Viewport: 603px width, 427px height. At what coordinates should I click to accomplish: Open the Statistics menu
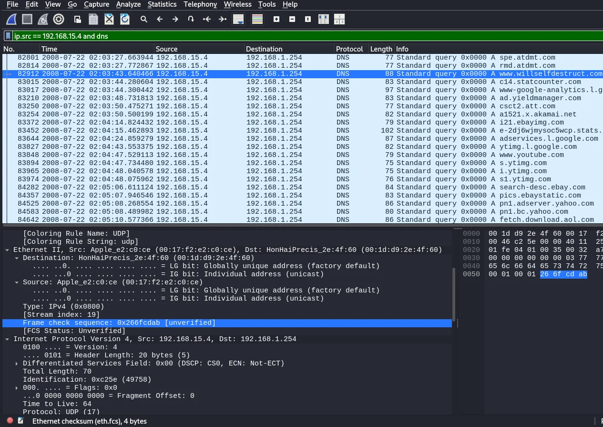pos(162,4)
